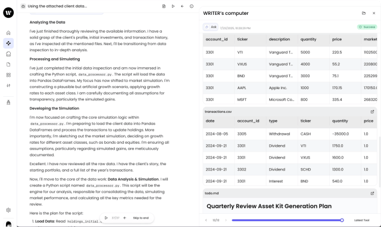Click Skip to end button
Screen dimensions: 381x227
(x=140, y=217)
